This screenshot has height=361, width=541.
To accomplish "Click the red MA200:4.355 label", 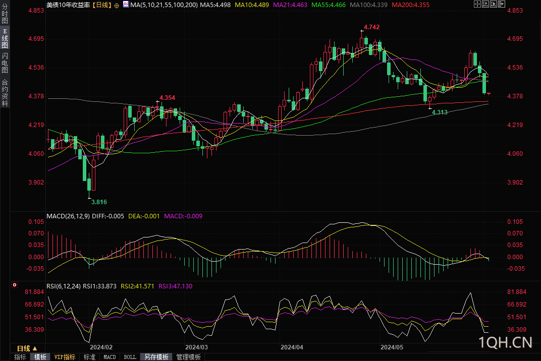I will pos(411,5).
